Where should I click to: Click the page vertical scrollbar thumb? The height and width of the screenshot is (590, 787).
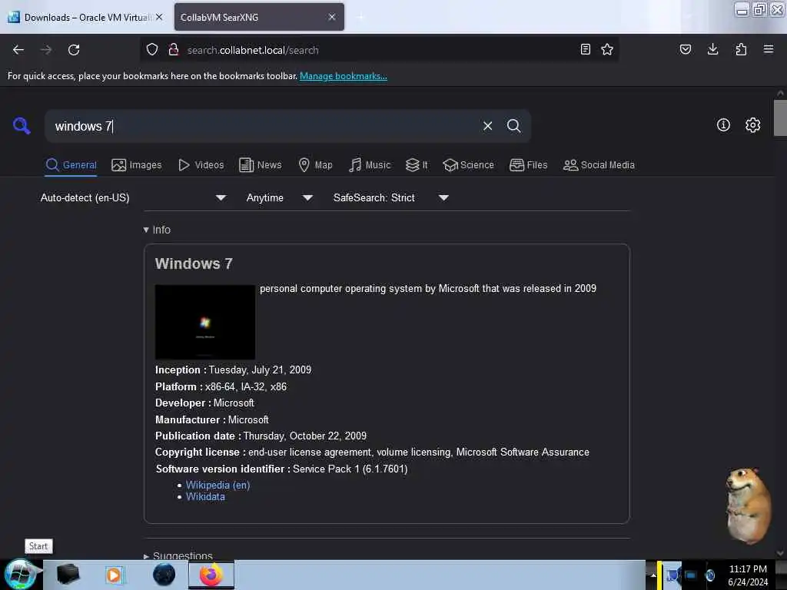pos(779,118)
